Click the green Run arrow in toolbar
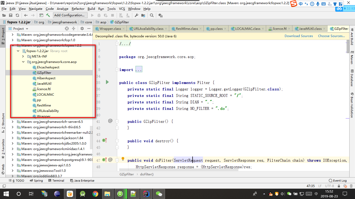 pos(92,15)
